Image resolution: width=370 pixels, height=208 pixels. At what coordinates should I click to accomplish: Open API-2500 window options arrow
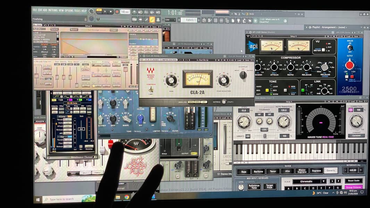(247, 32)
